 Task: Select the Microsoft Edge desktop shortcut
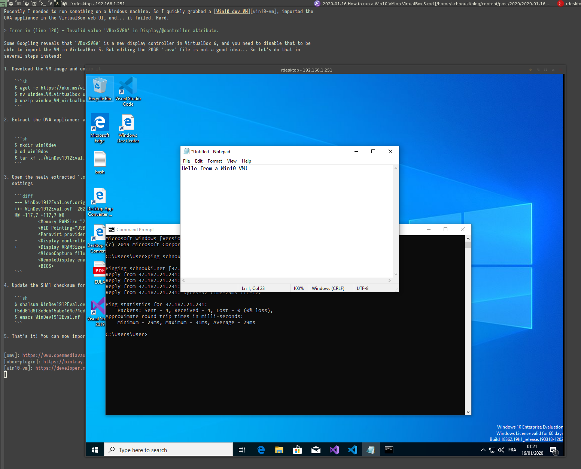point(100,128)
